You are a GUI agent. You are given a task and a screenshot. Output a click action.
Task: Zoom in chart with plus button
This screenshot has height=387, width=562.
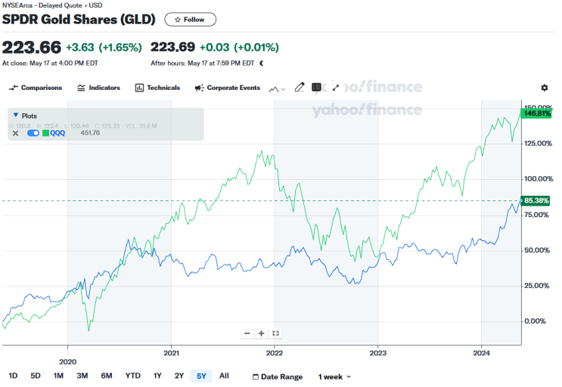click(x=261, y=333)
